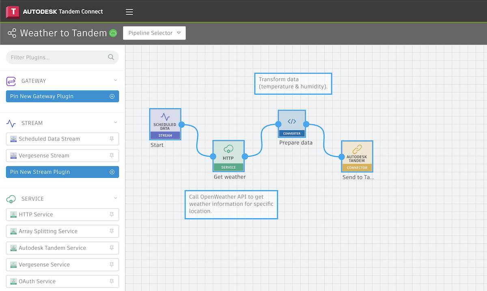487x291 pixels.
Task: Open the hamburger menu in the header
Action: click(x=129, y=12)
